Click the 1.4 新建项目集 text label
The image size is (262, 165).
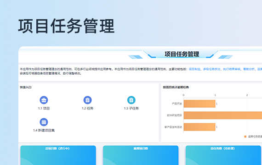[x=44, y=130]
